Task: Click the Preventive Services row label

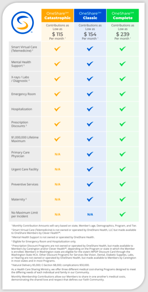Action: pyautogui.click(x=25, y=184)
